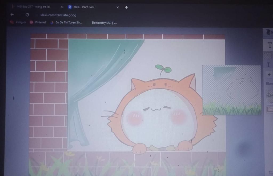Select the smaller T text icon

click(x=269, y=65)
